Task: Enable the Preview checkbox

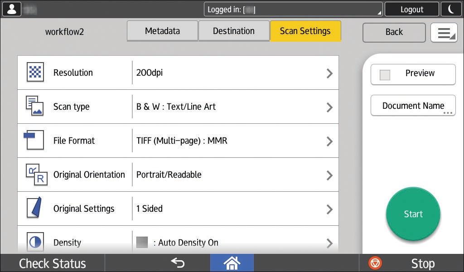Action: pyautogui.click(x=385, y=74)
